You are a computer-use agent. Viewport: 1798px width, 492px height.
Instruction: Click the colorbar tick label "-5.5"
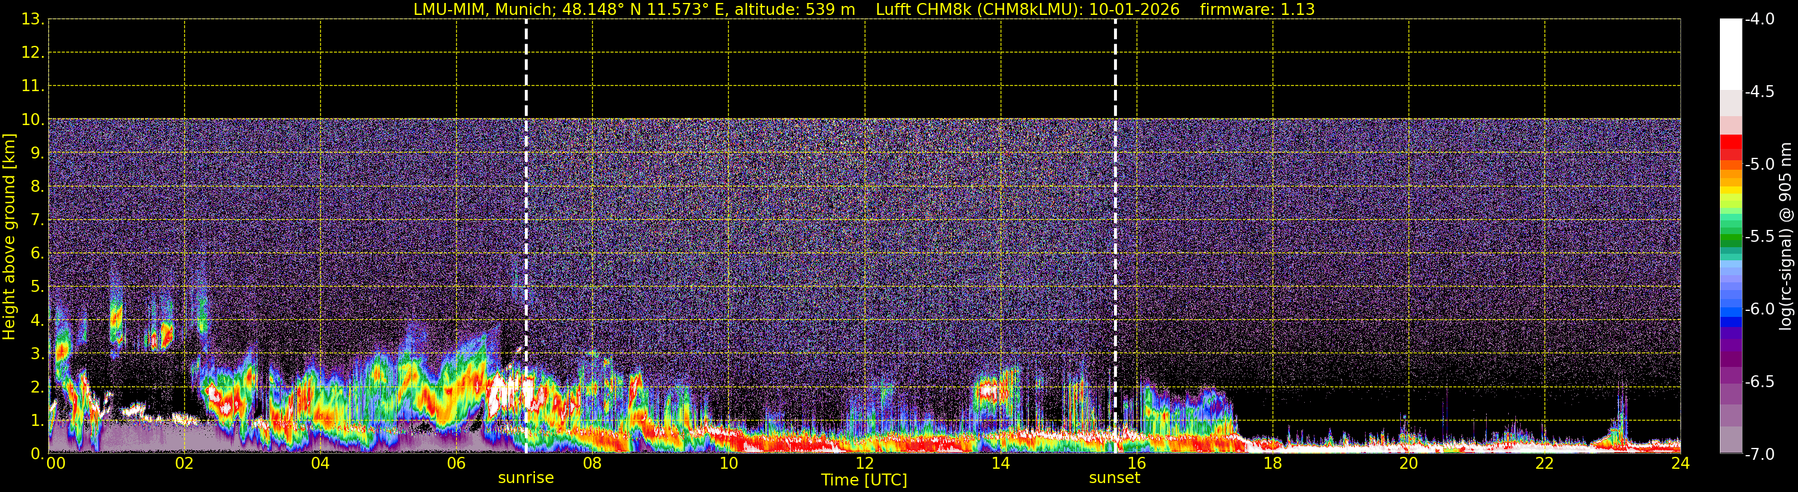[x=1760, y=237]
